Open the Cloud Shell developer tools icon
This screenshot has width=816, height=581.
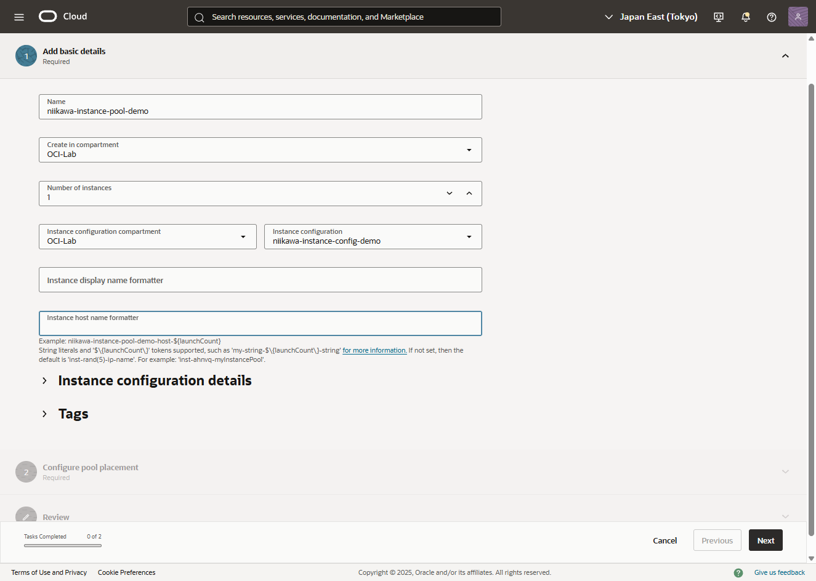click(x=718, y=17)
